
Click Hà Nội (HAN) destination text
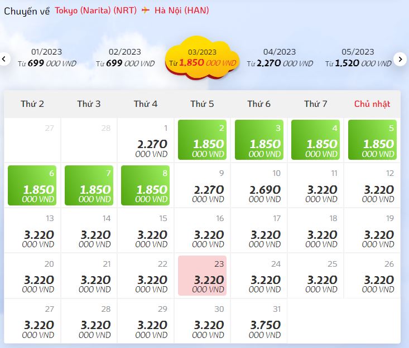182,11
